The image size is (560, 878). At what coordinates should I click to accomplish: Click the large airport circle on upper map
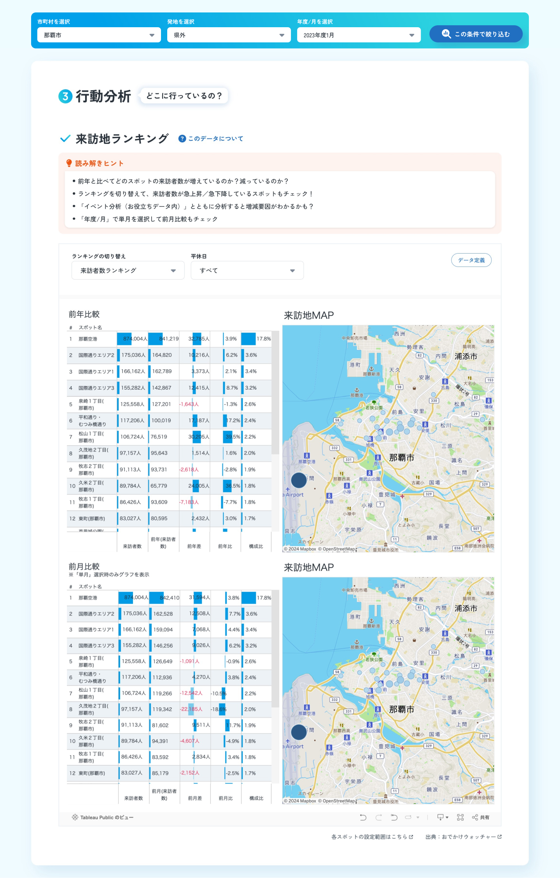299,480
